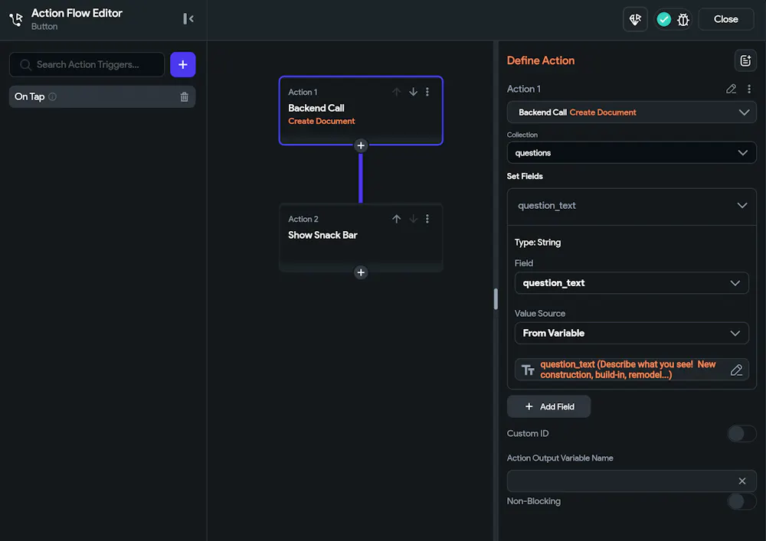Select the Backend Call action card

(x=361, y=111)
